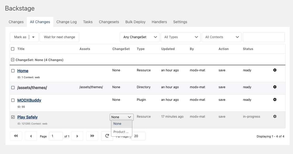The image size is (293, 154).
Task: Sort by the ChangeSet column header
Action: [121, 49]
